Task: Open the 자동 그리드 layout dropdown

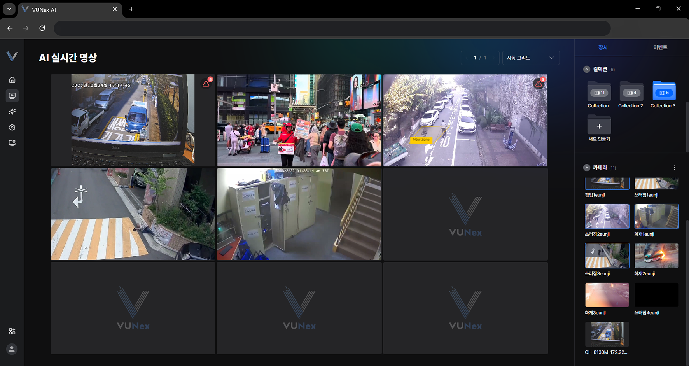Action: pos(530,58)
